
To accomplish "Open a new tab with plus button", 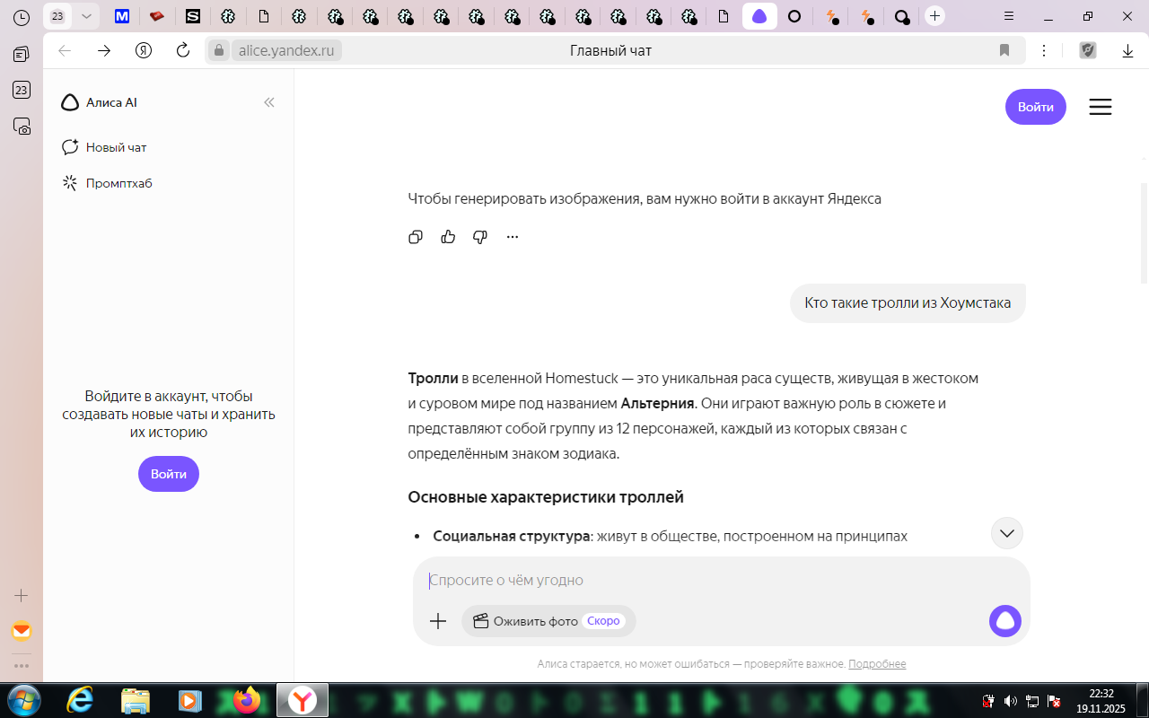I will (x=935, y=16).
